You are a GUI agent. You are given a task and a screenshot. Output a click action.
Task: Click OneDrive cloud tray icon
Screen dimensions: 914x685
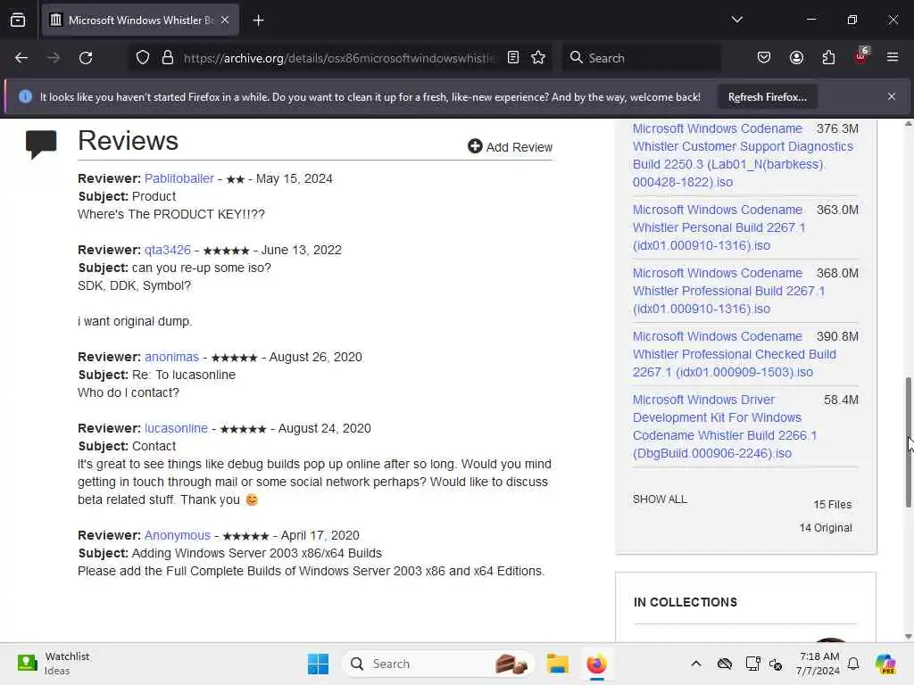(724, 664)
